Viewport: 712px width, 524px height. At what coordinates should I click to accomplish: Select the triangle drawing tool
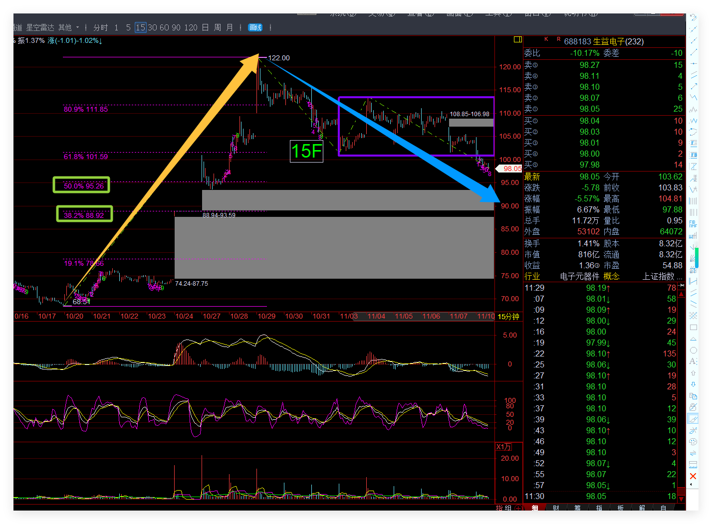coord(693,339)
